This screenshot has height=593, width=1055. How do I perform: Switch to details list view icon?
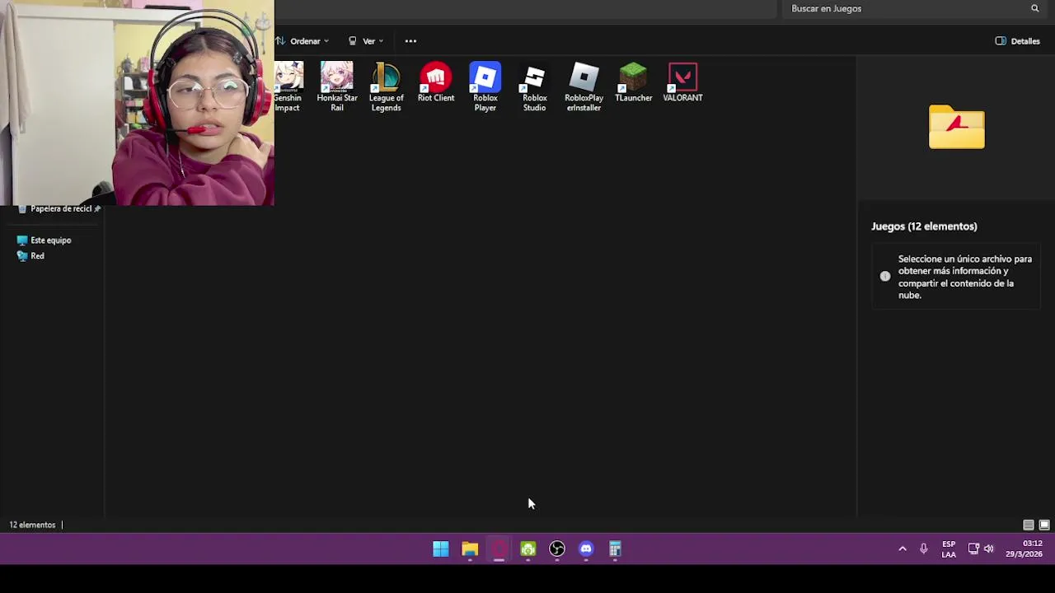[1029, 525]
